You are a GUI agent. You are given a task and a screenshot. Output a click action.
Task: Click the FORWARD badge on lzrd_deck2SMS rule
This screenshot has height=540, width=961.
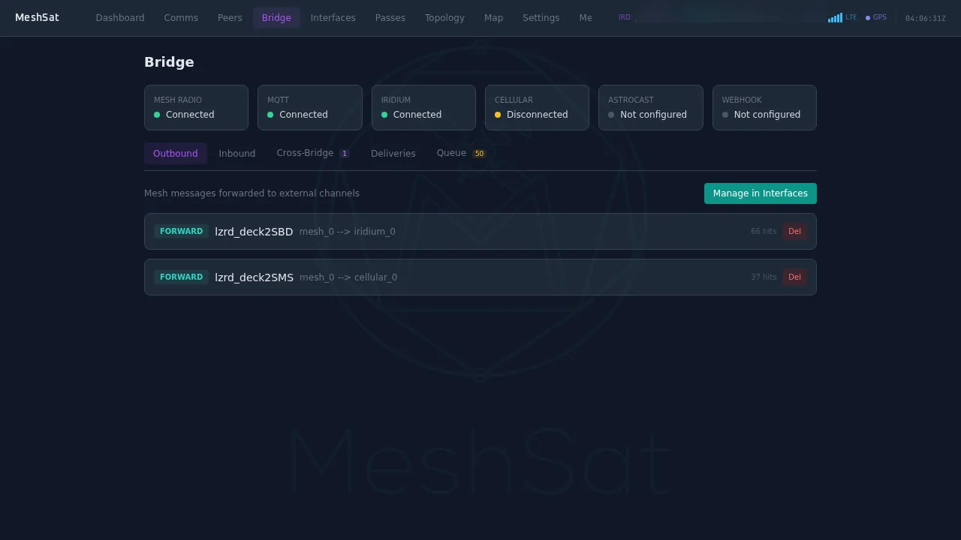pyautogui.click(x=181, y=277)
